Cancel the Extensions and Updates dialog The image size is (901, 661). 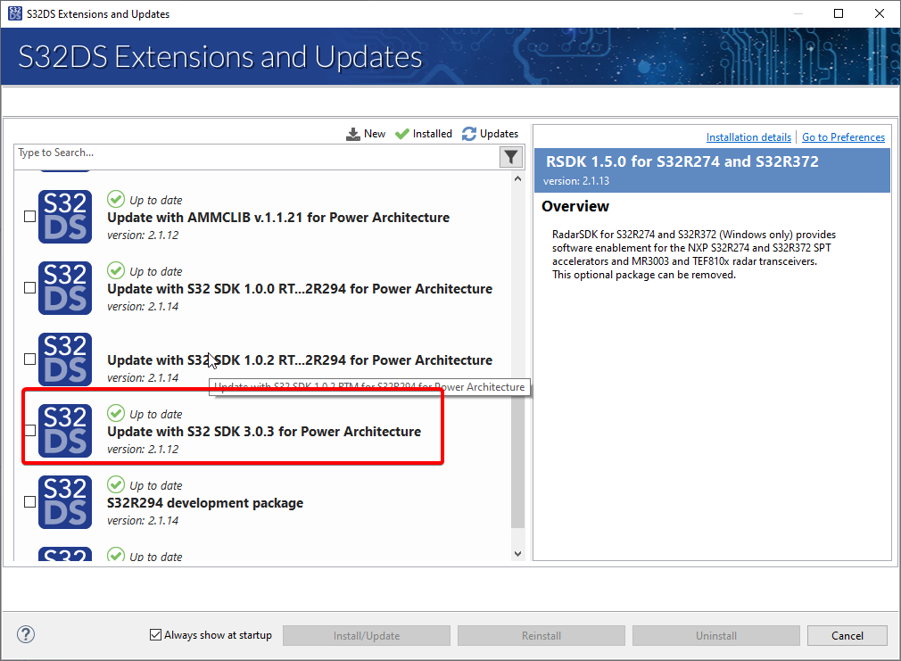pos(846,635)
